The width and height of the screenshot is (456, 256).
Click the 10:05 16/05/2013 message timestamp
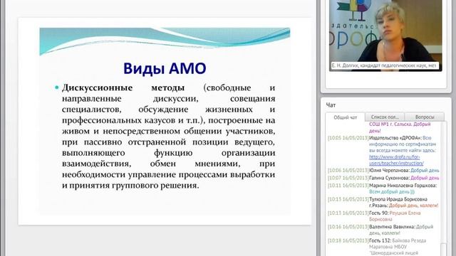pos(348,138)
